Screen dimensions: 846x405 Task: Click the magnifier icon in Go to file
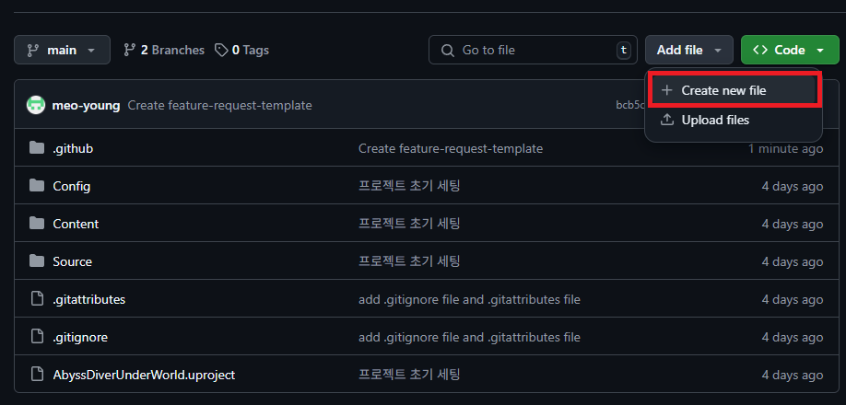point(447,50)
